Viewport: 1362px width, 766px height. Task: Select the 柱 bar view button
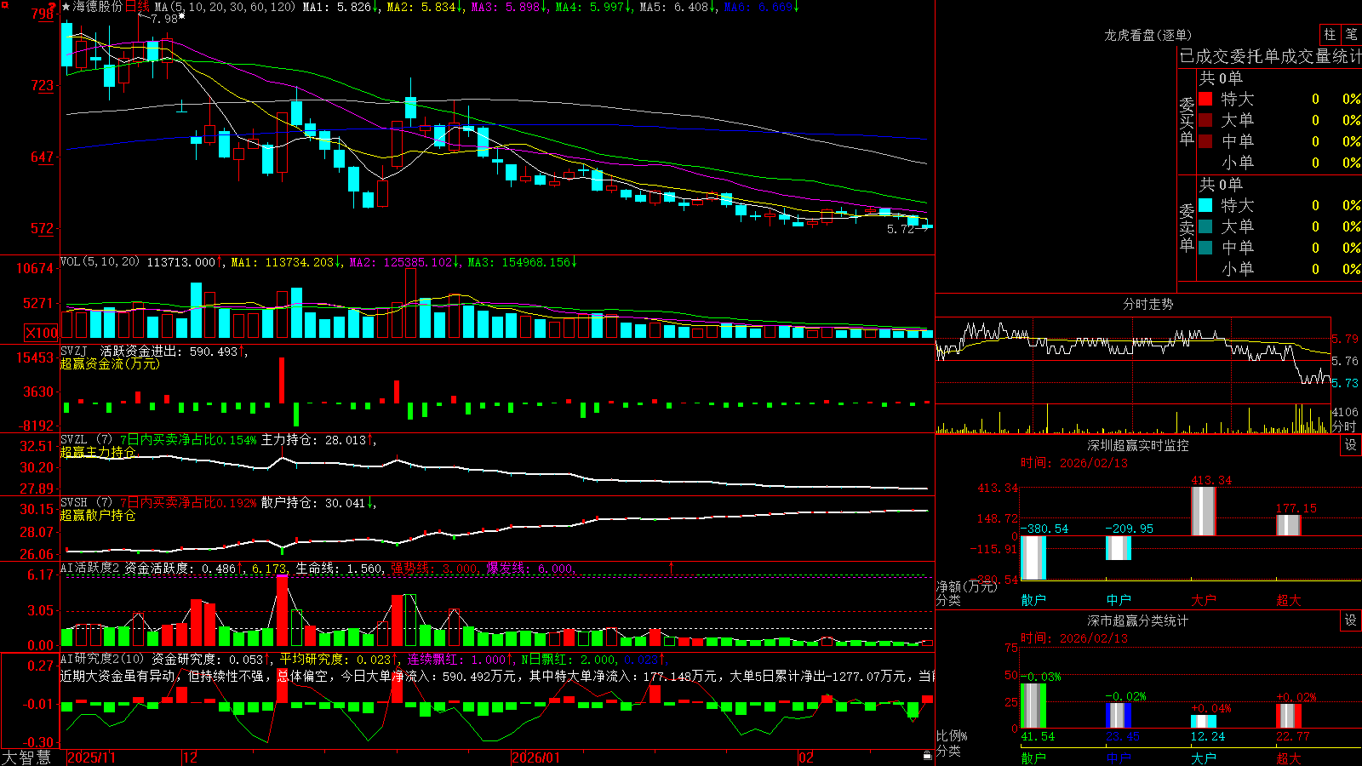1330,35
